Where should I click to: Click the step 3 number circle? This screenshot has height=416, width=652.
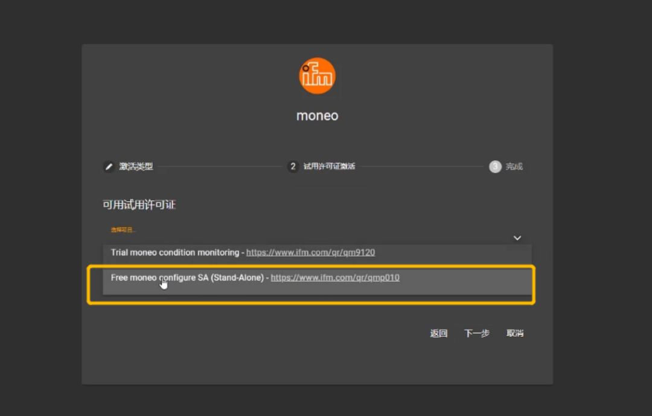495,167
